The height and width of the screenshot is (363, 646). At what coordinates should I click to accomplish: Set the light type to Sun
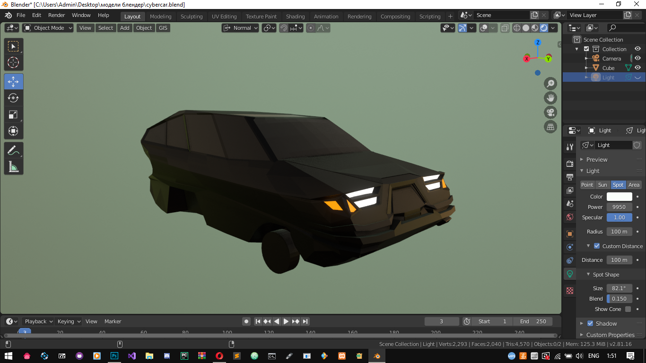point(602,185)
